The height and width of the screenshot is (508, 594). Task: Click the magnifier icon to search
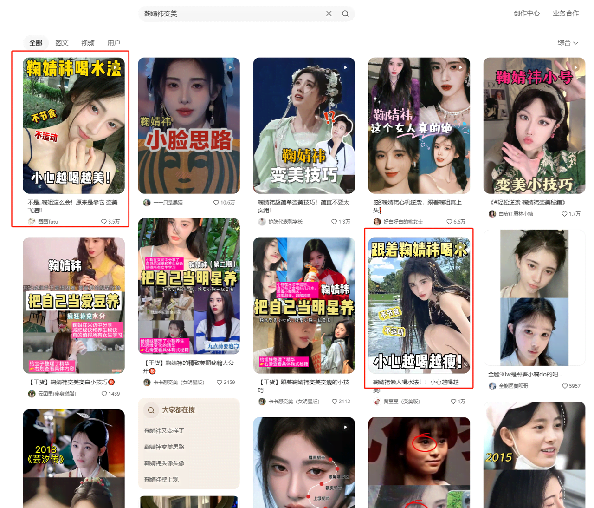345,13
